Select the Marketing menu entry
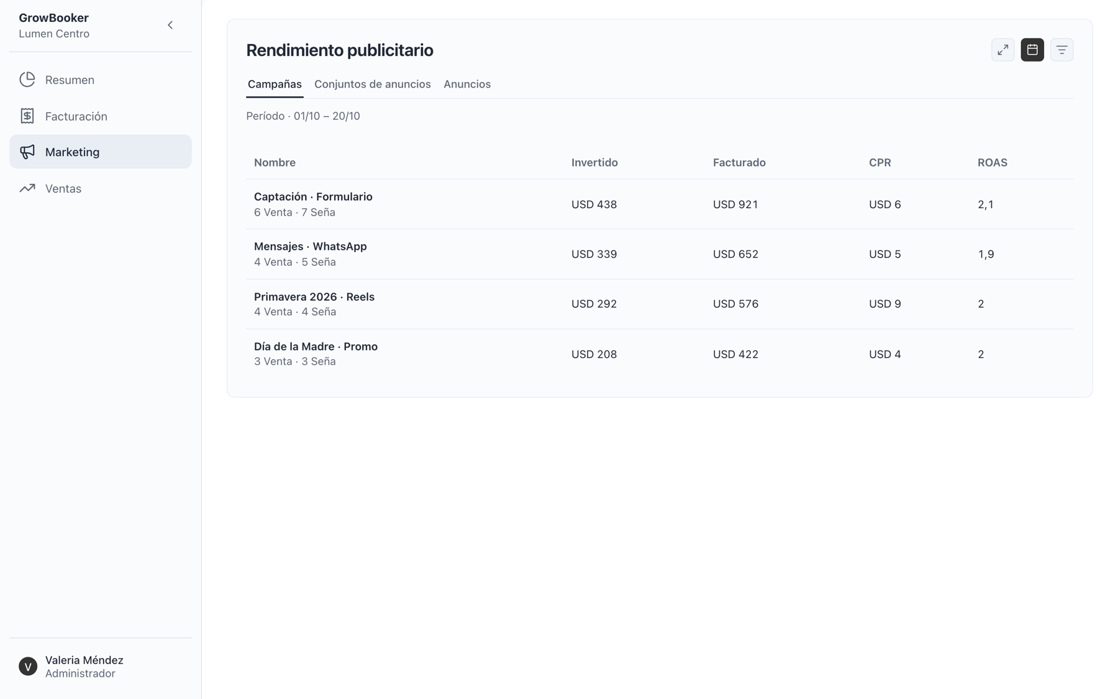1118x699 pixels. coord(101,152)
